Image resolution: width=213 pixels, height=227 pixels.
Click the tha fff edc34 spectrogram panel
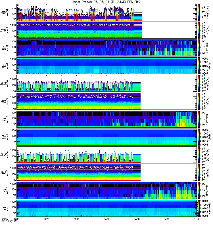[x=107, y=12]
